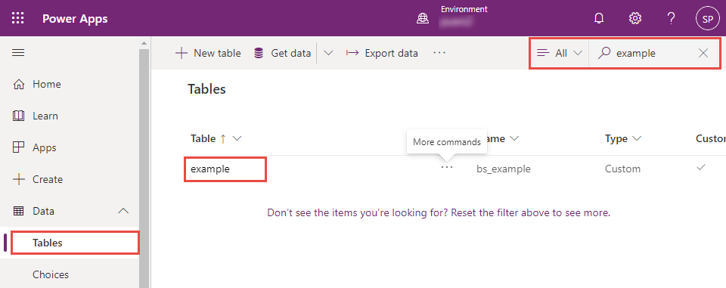The width and height of the screenshot is (726, 288).
Task: Open the Type column dropdown
Action: [637, 138]
